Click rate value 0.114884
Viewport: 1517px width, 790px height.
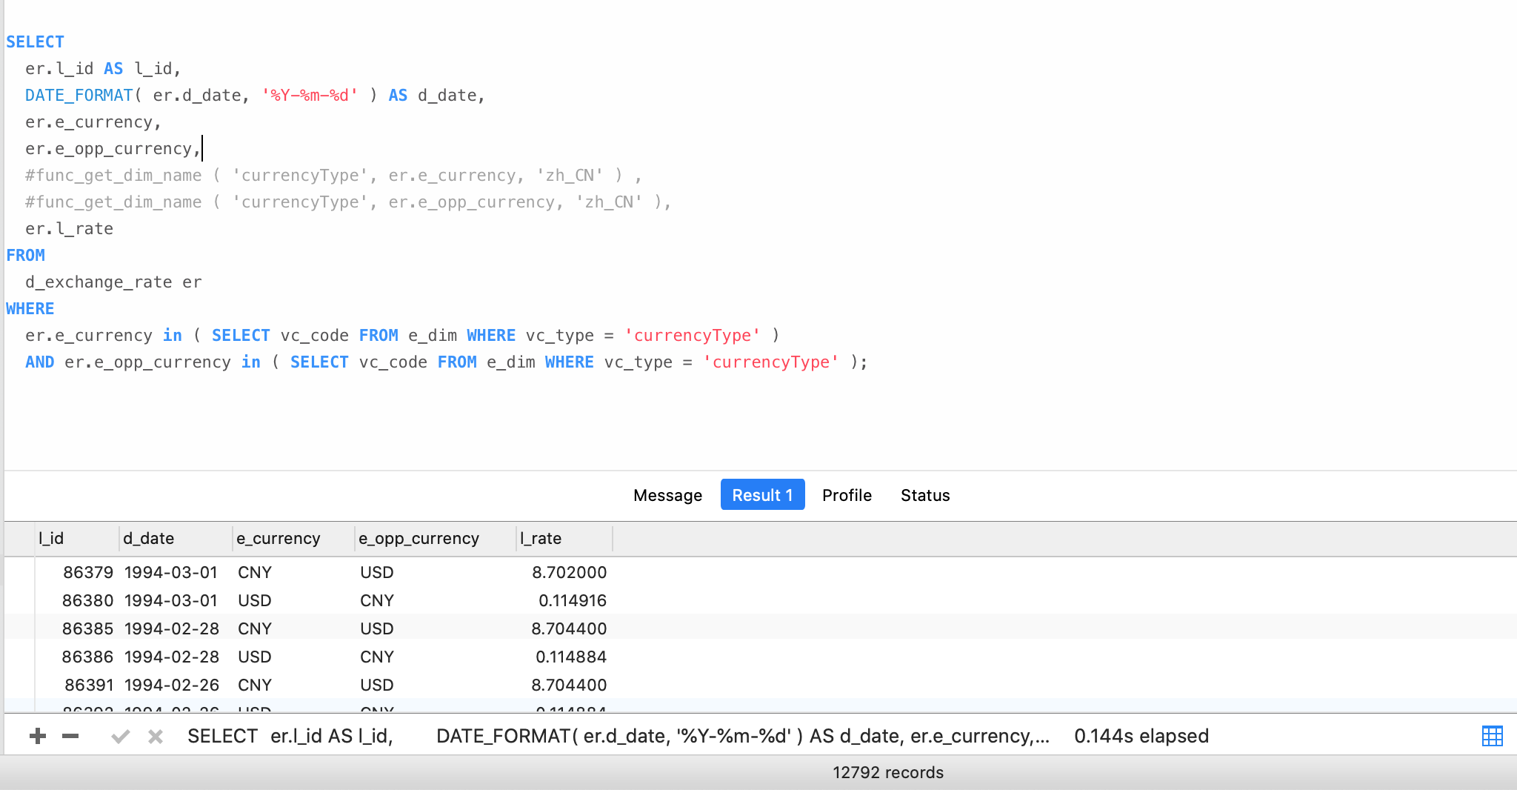(x=571, y=657)
